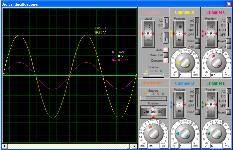Viewport: 233px width, 150px height.
Task: Click the Channel B blue position arrow
Action: 171,104
